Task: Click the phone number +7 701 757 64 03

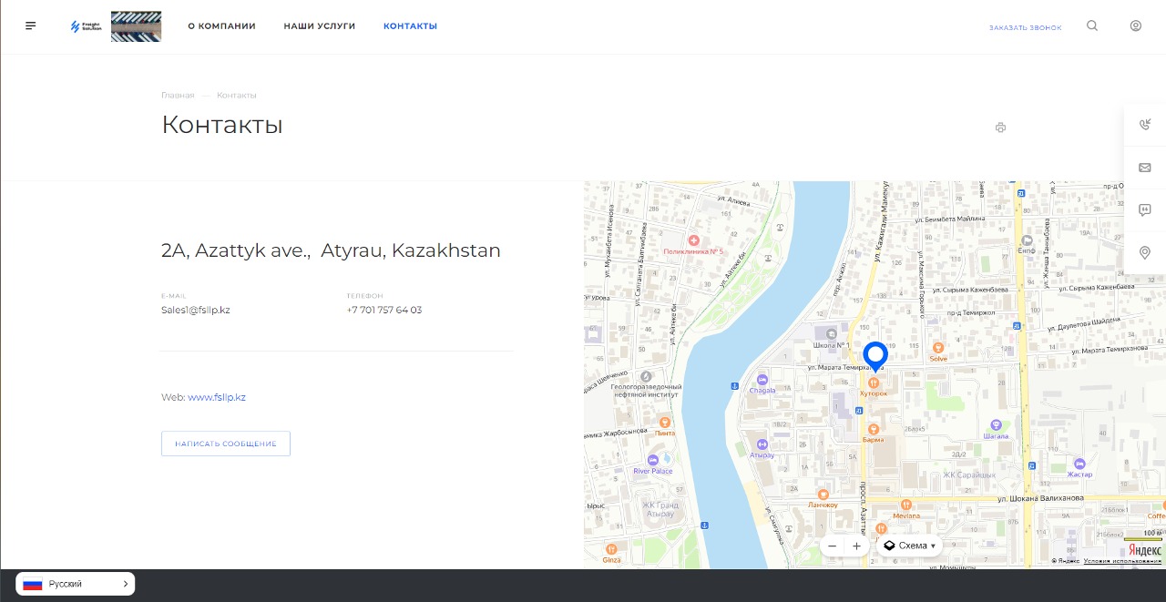Action: pyautogui.click(x=384, y=310)
